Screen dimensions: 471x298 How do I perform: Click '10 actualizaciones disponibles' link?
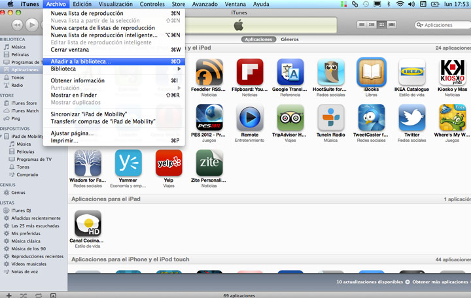point(369,282)
